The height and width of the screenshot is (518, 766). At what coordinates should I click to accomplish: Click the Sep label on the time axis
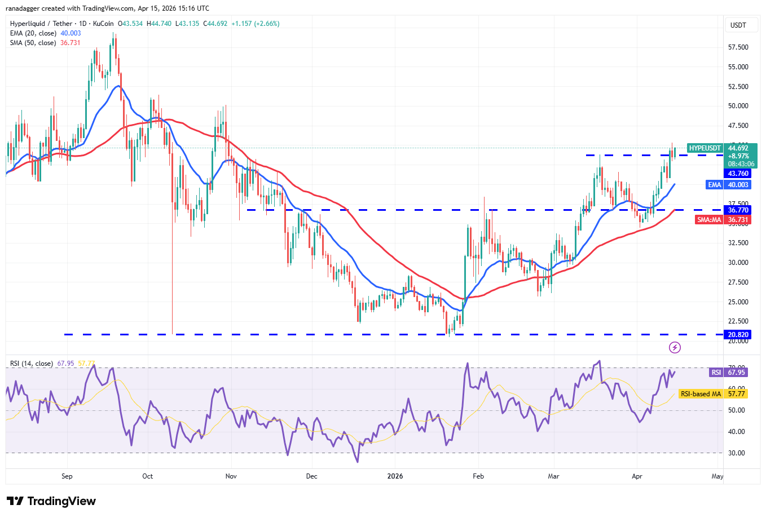click(x=67, y=476)
